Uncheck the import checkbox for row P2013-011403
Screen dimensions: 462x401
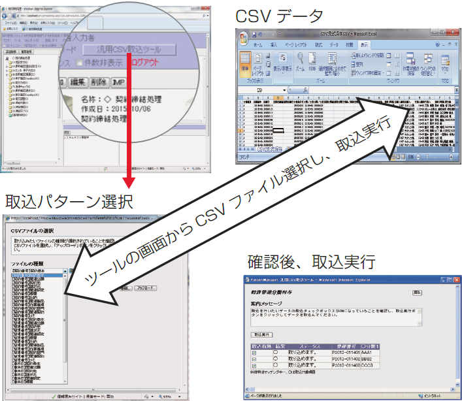click(x=254, y=366)
